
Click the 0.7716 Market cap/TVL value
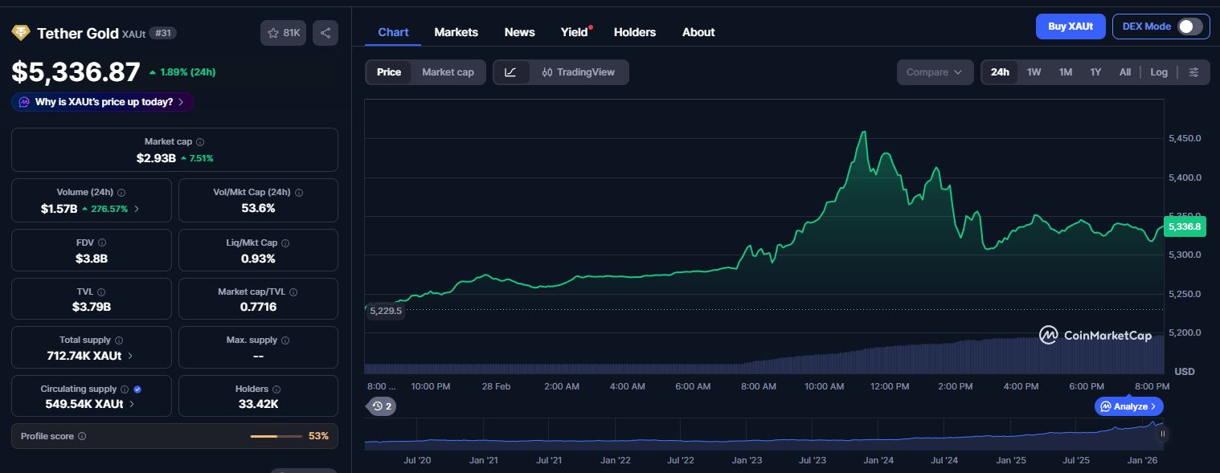point(258,307)
